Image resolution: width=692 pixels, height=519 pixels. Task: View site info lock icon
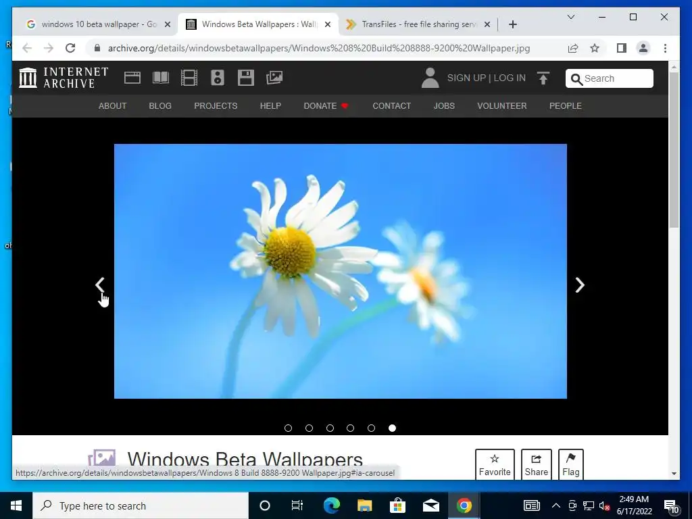(x=97, y=48)
